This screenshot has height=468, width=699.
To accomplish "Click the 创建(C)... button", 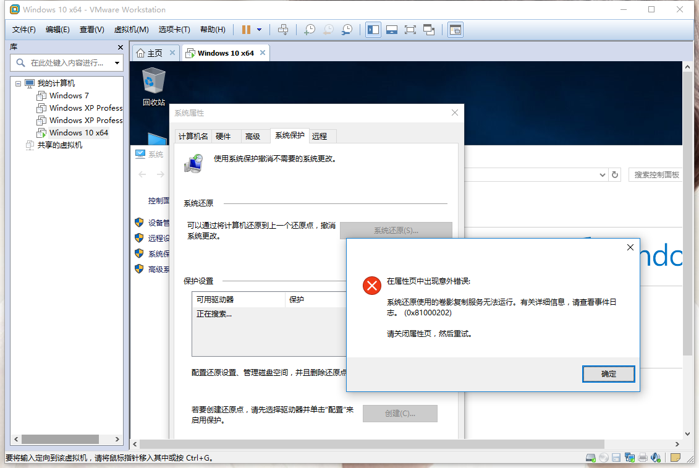I will coord(400,414).
